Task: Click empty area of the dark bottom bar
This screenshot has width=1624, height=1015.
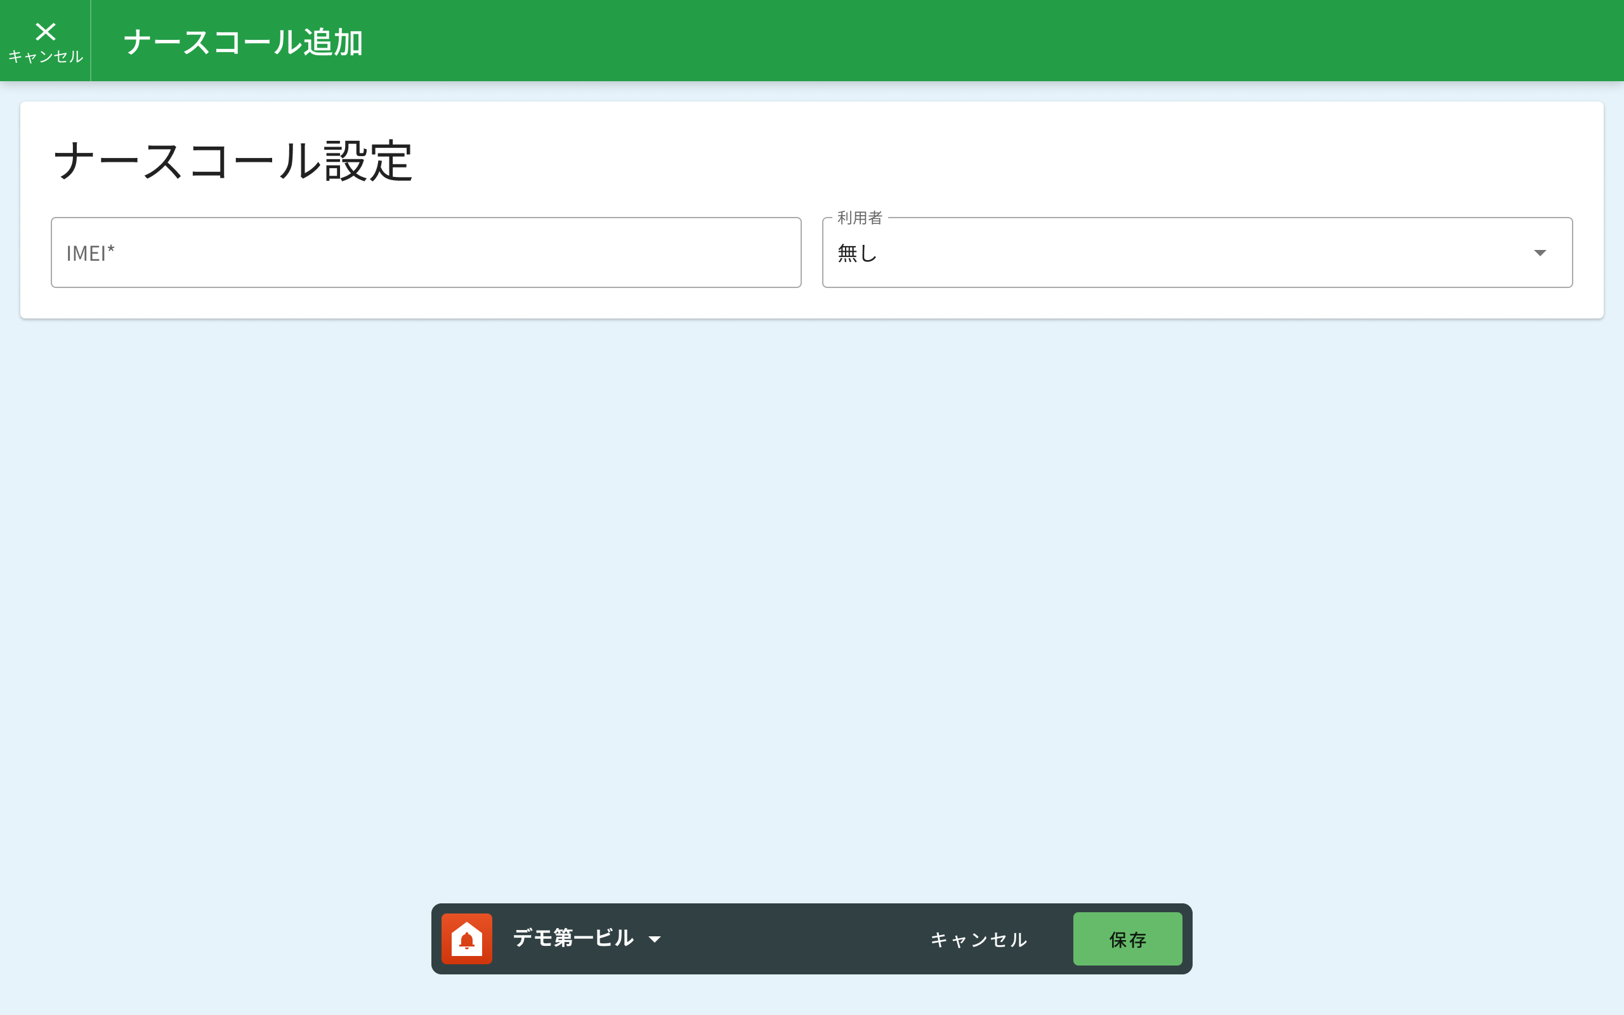Action: (x=792, y=939)
